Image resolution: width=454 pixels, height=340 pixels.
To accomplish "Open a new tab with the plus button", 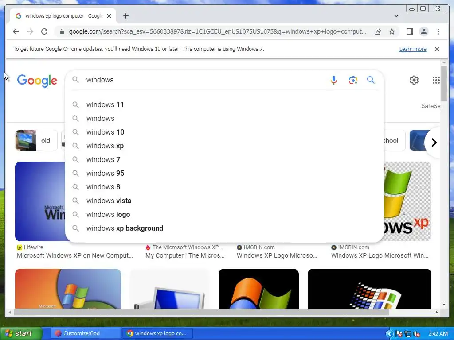I will click(125, 16).
